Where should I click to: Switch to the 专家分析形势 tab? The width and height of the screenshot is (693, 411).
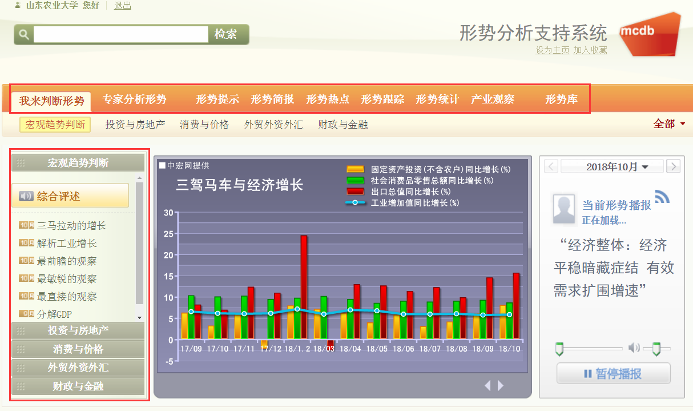pyautogui.click(x=134, y=99)
